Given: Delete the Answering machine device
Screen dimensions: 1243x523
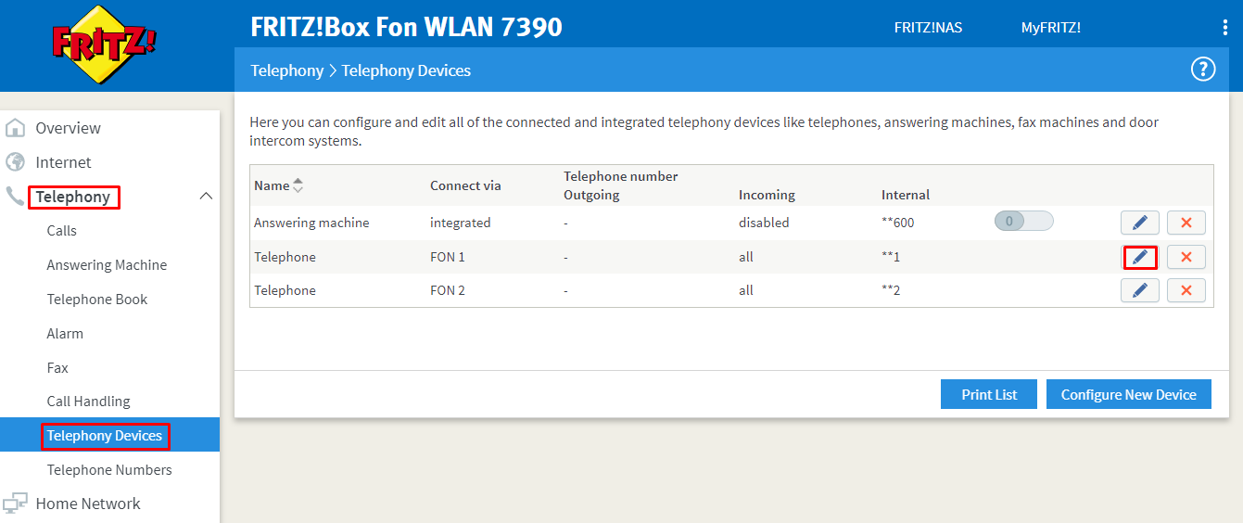Looking at the screenshot, I should [x=1186, y=223].
